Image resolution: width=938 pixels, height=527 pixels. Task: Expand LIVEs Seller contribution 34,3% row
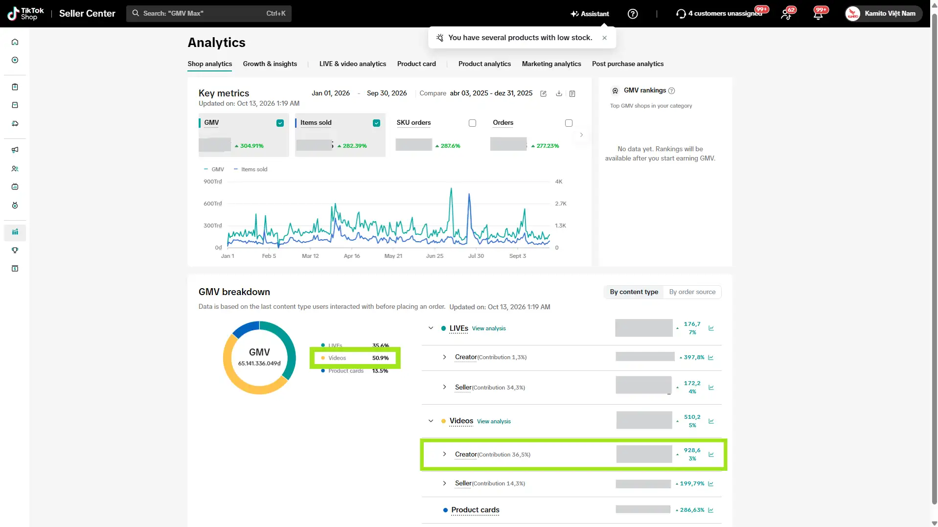click(444, 388)
